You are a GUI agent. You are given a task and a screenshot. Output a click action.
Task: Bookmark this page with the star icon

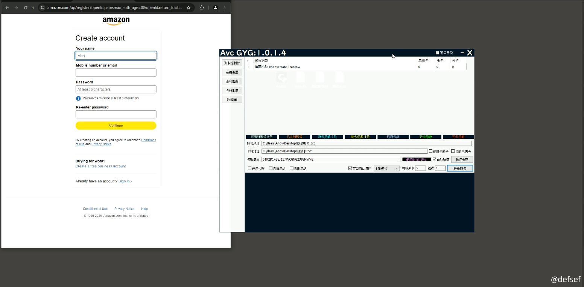[x=189, y=8]
